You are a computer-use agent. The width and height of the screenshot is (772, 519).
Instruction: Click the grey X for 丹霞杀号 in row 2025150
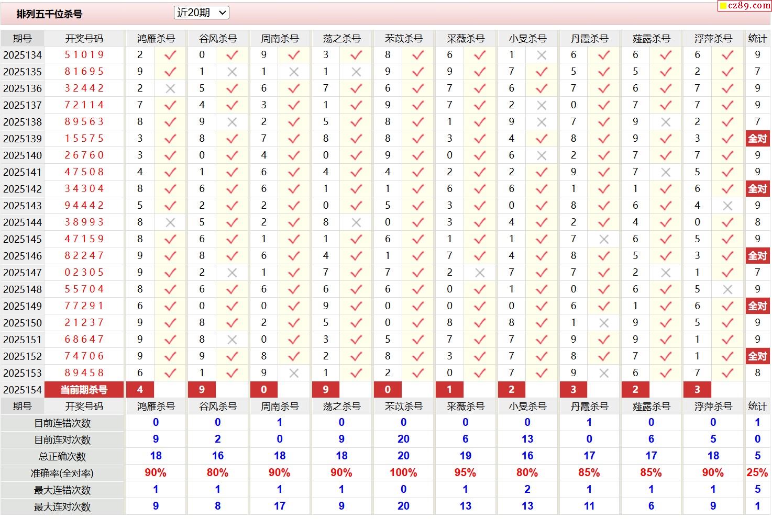pos(604,323)
